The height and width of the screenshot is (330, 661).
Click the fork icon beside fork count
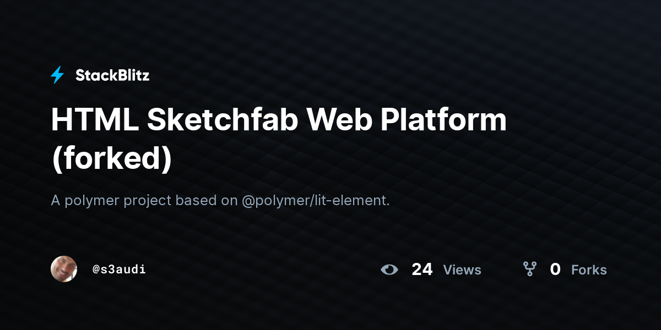click(x=530, y=269)
